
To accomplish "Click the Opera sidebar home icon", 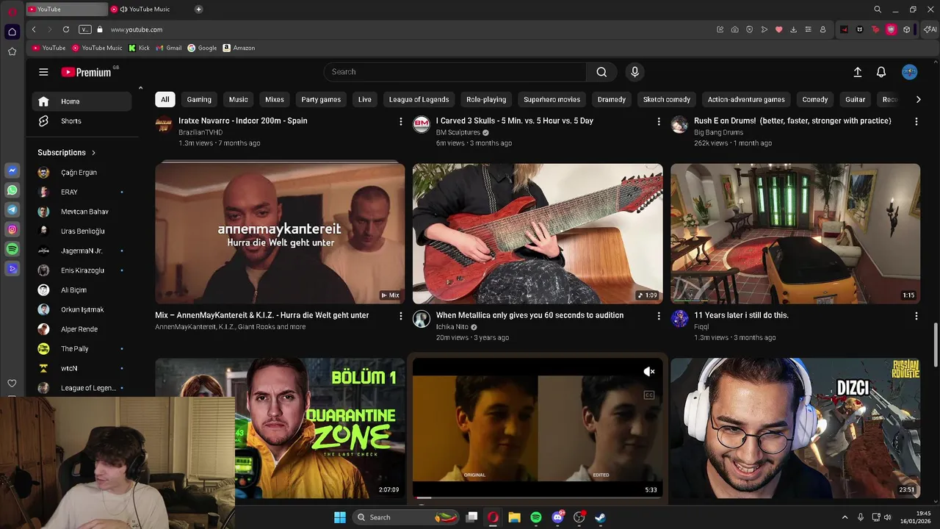I will pyautogui.click(x=12, y=32).
